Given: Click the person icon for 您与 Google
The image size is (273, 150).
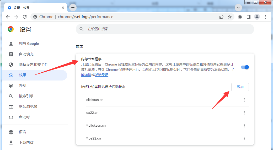Looking at the screenshot, I should [x=11, y=44].
